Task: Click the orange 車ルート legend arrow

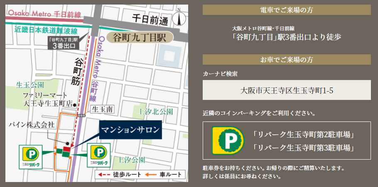Action: click(x=151, y=175)
